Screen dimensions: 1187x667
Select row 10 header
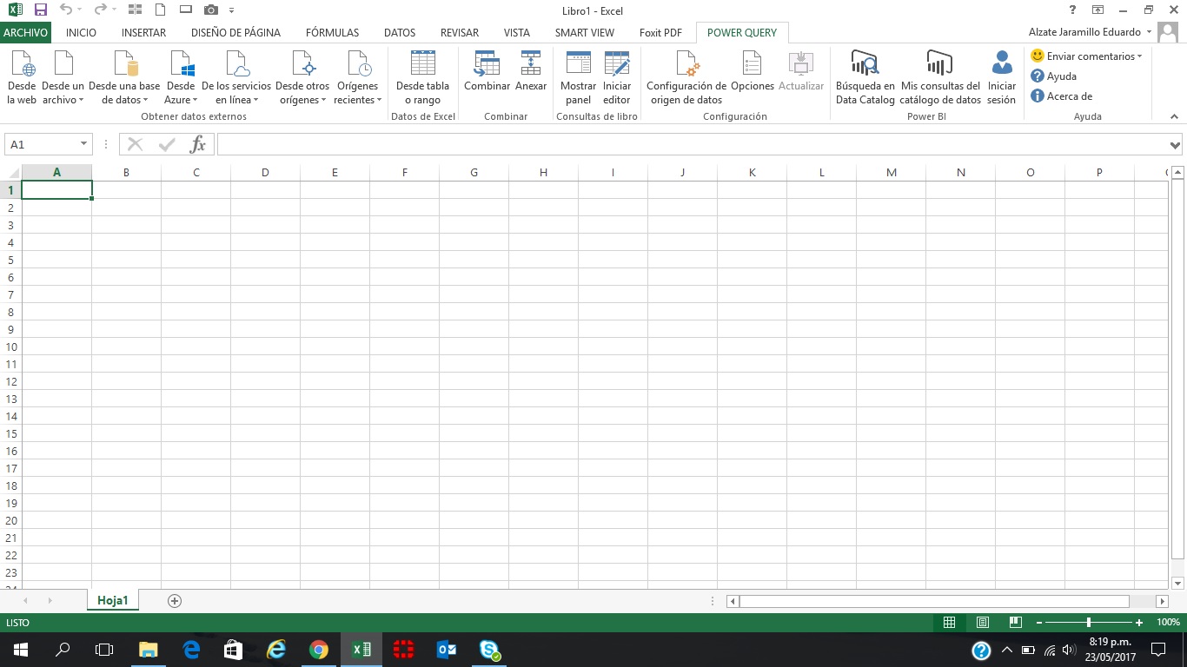point(11,347)
